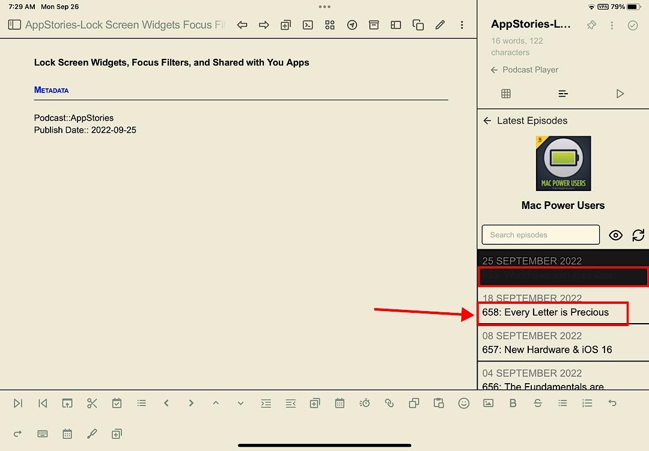Toggle bullet list icon next to calendar-check
The height and width of the screenshot is (451, 649).
point(142,403)
